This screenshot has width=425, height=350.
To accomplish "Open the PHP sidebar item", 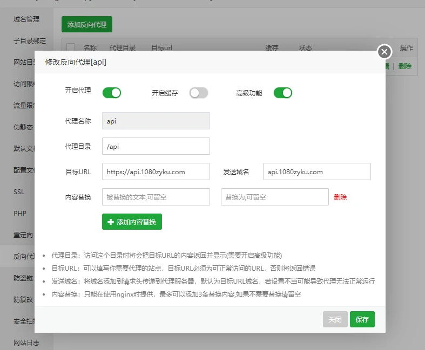I will tap(20, 214).
